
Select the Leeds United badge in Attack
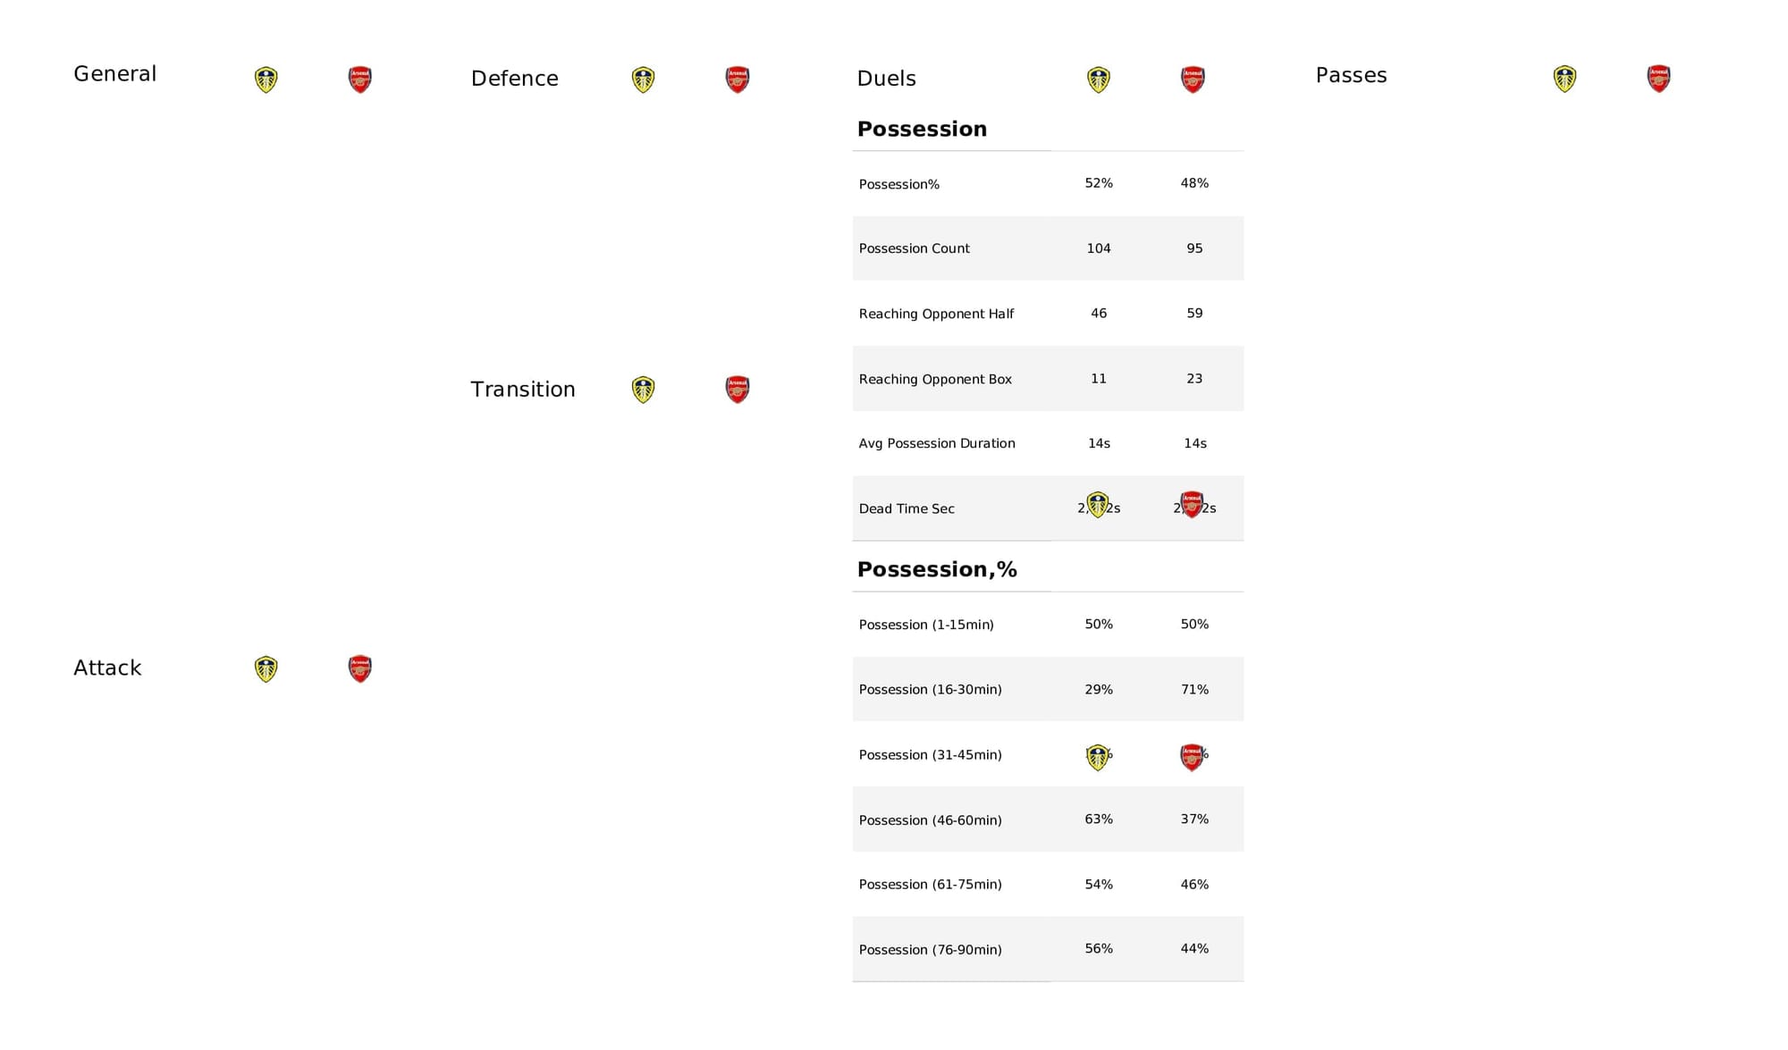(x=266, y=668)
